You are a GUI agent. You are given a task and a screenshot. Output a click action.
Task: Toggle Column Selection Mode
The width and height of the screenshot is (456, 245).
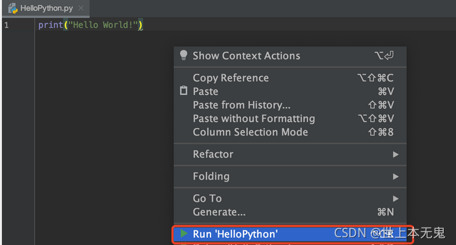point(290,132)
